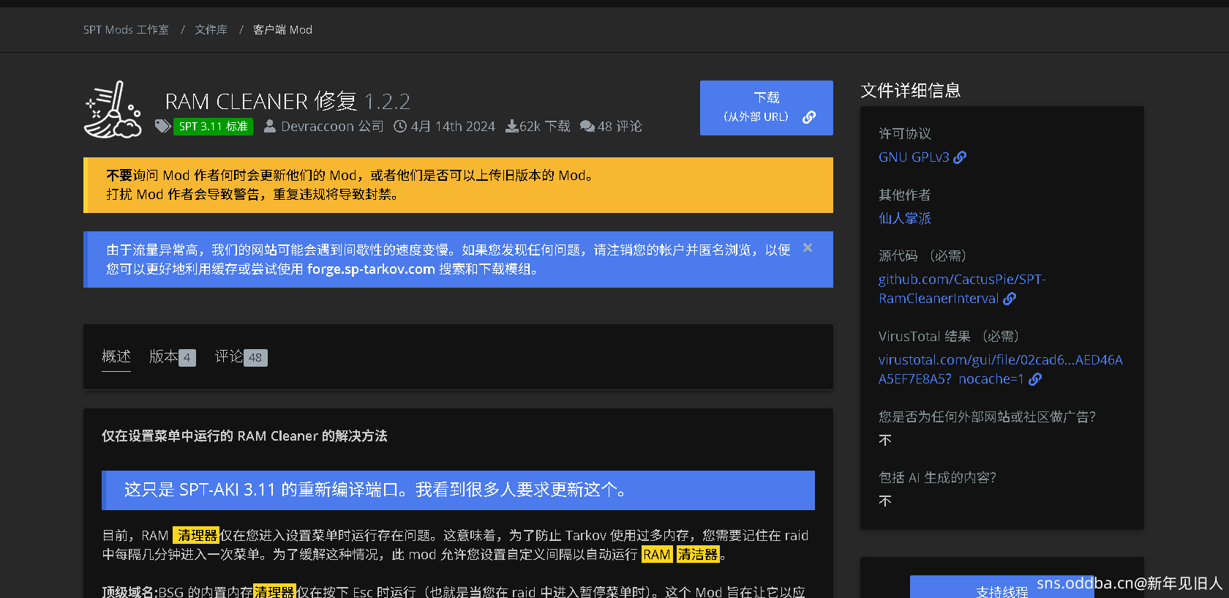Image resolution: width=1229 pixels, height=598 pixels.
Task: Switch to the 评论 tab
Action: [x=241, y=356]
